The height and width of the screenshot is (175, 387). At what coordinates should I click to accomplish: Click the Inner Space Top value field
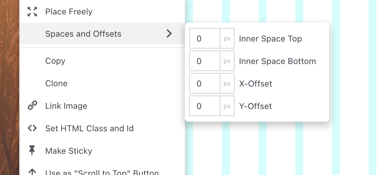point(205,39)
